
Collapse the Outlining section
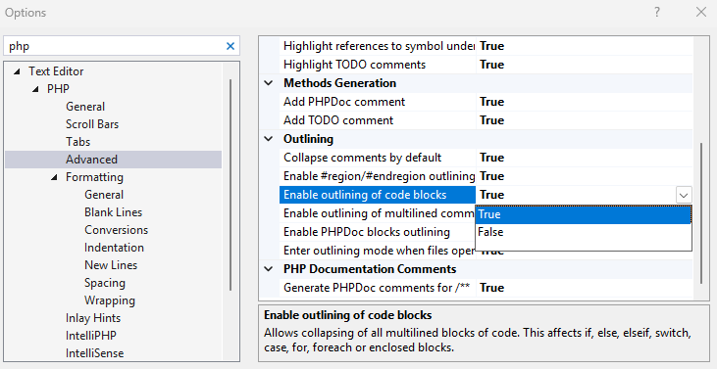coord(269,139)
